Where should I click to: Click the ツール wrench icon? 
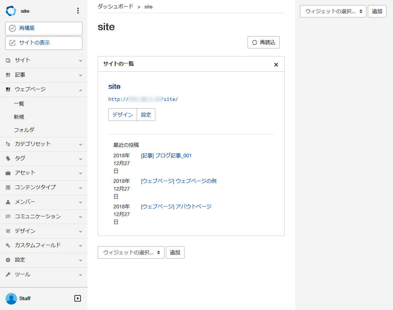[x=8, y=274]
